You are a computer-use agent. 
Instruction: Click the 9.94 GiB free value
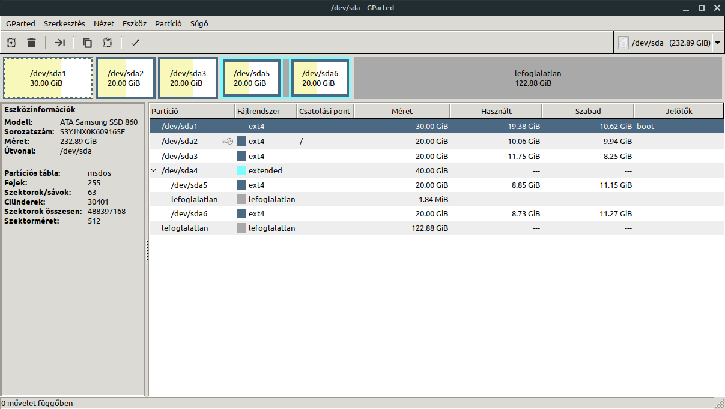click(617, 142)
